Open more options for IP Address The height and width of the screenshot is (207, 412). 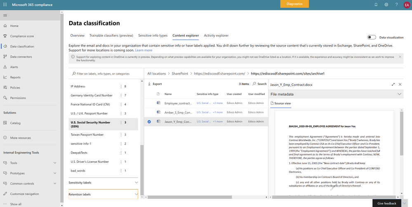tap(121, 86)
